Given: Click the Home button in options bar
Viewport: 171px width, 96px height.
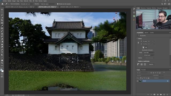Looking at the screenshot, I should click(2, 4).
